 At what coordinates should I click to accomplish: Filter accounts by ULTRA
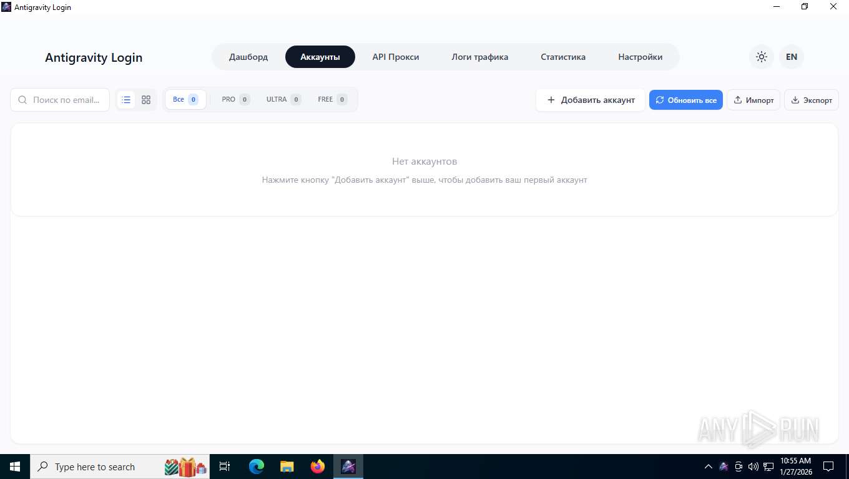pyautogui.click(x=283, y=99)
